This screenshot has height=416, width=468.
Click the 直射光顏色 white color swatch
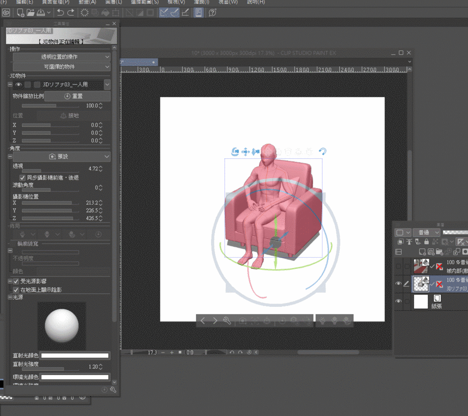coord(75,356)
